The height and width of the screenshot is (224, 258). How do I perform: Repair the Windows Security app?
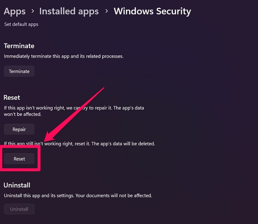pyautogui.click(x=19, y=130)
